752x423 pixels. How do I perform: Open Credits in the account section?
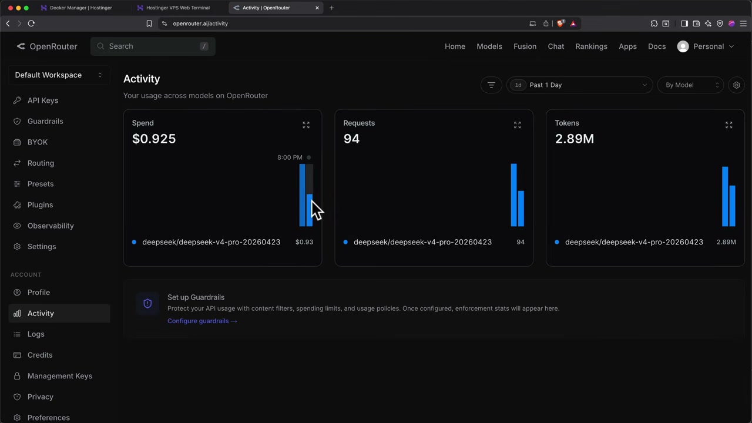point(59,355)
